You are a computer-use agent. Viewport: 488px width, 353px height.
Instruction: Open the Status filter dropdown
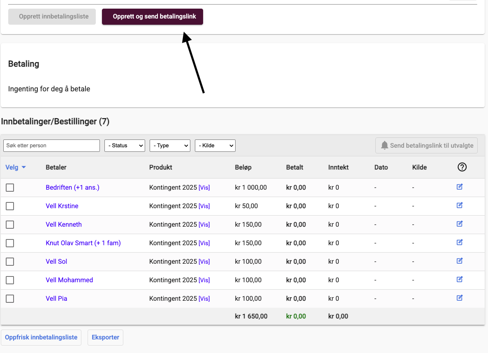(x=125, y=146)
